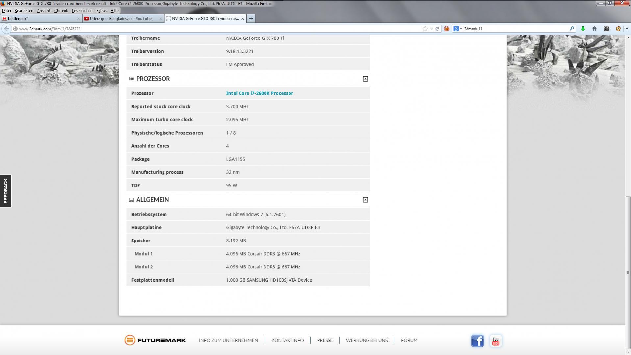Open the WERBUNG BEI UNS link
This screenshot has width=631, height=355.
tap(366, 340)
